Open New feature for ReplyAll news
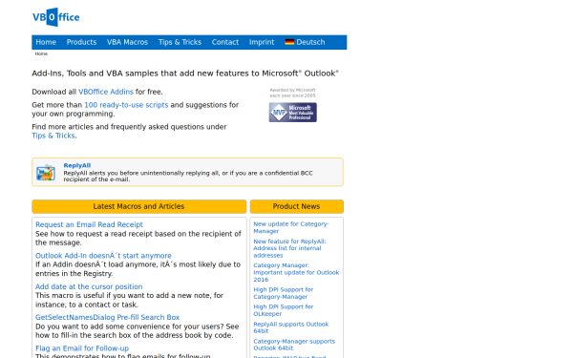Image resolution: width=573 pixels, height=358 pixels. [x=289, y=248]
